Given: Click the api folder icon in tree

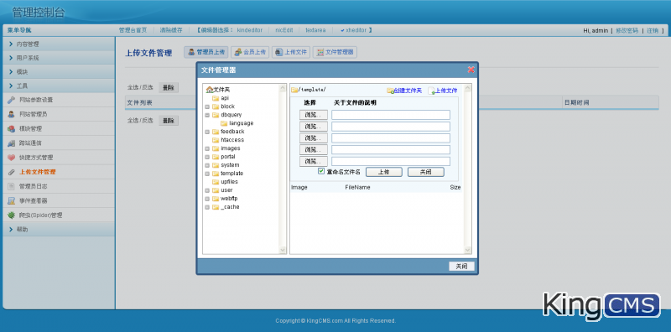Looking at the screenshot, I should point(216,98).
